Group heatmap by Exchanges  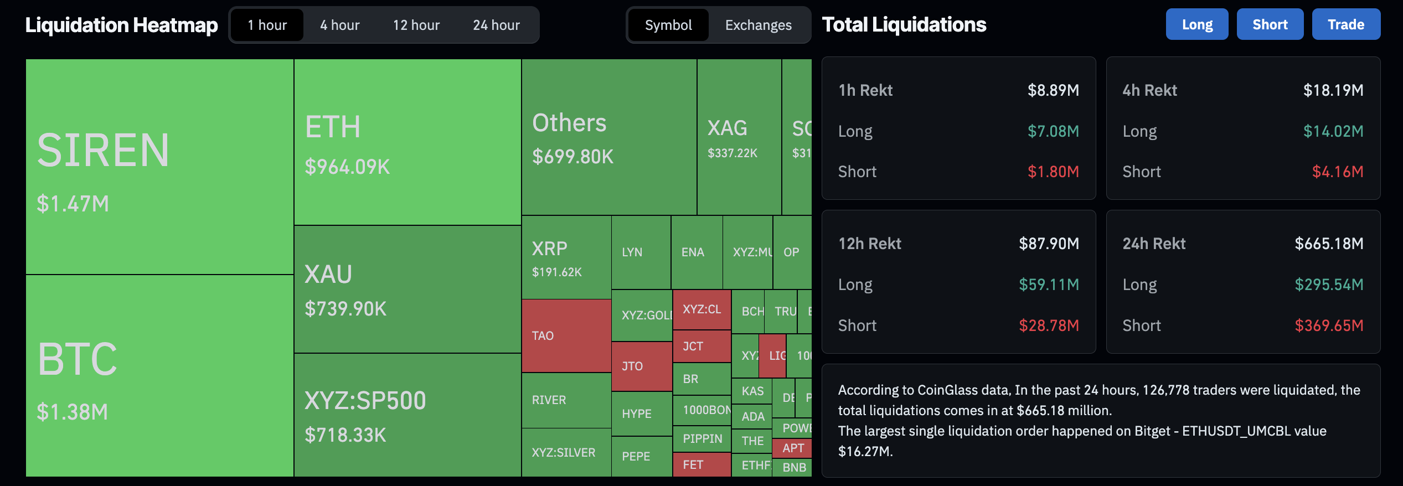pyautogui.click(x=758, y=25)
